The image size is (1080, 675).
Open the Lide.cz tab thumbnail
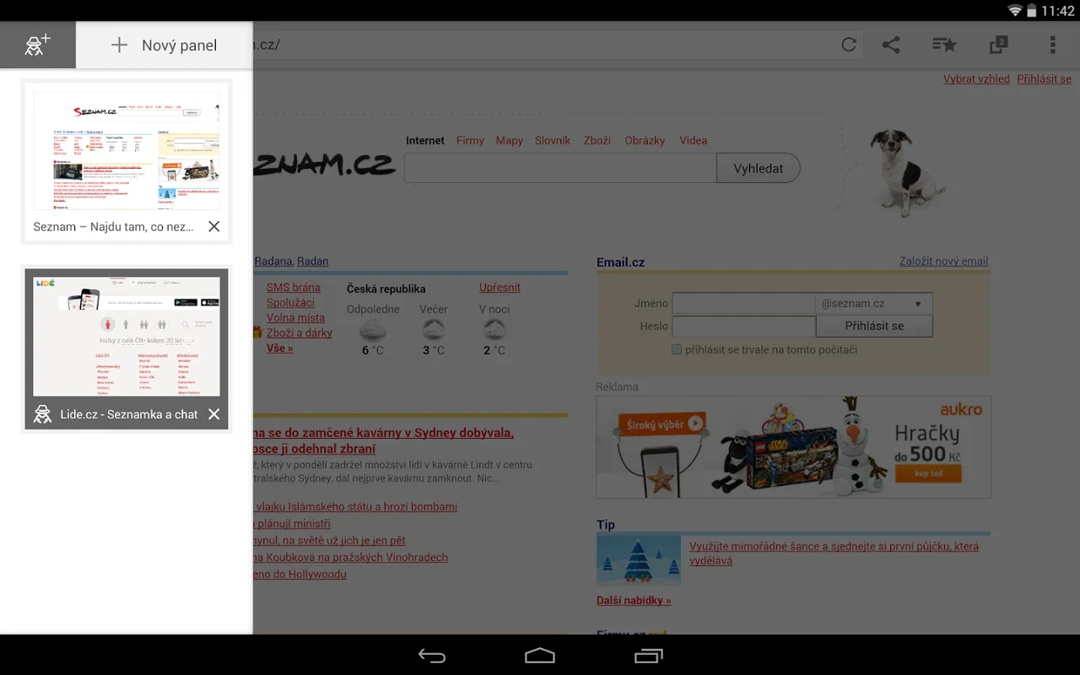point(127,337)
